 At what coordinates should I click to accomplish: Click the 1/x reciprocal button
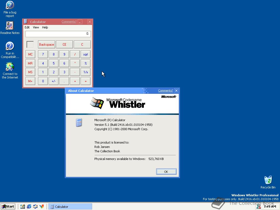(86, 72)
